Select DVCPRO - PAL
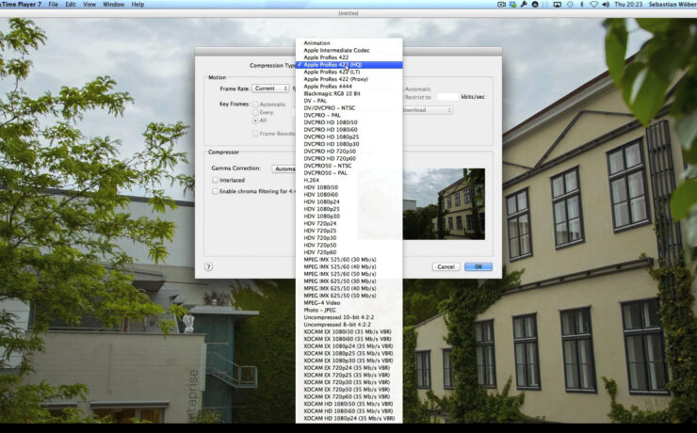This screenshot has height=433, width=697. point(348,115)
